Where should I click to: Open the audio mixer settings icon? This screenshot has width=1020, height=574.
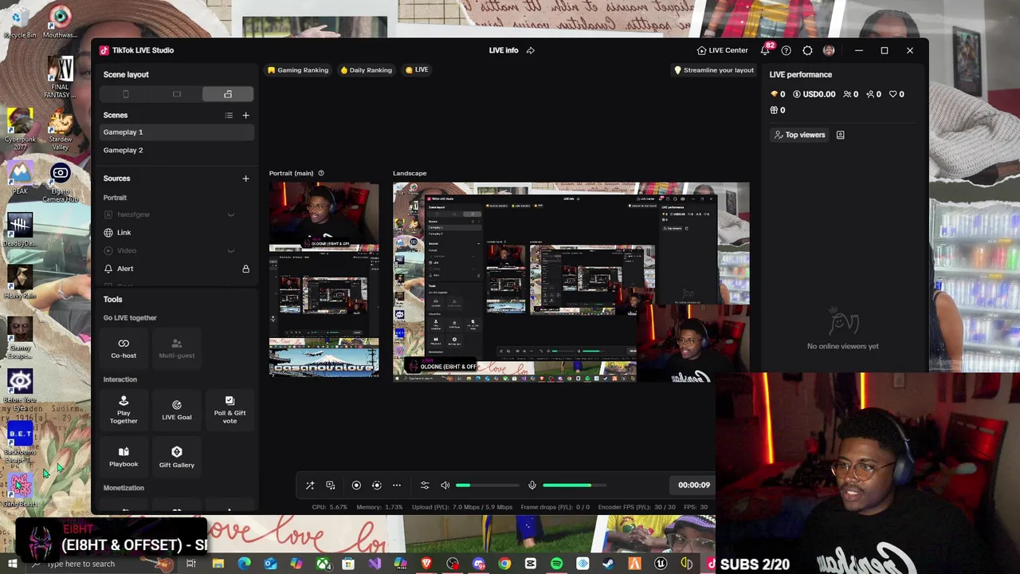coord(425,486)
